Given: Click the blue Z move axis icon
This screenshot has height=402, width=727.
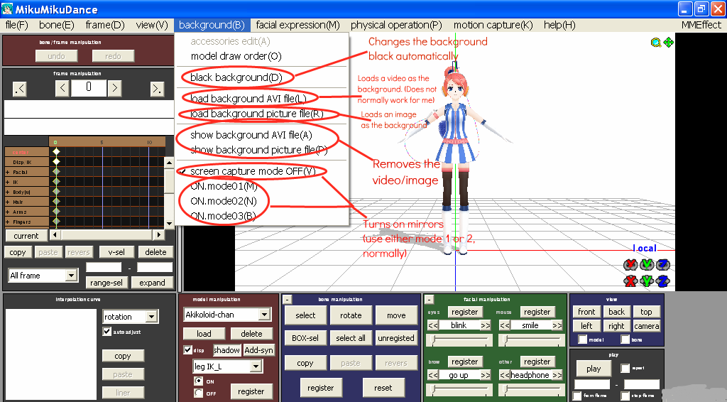Looking at the screenshot, I should tap(663, 281).
